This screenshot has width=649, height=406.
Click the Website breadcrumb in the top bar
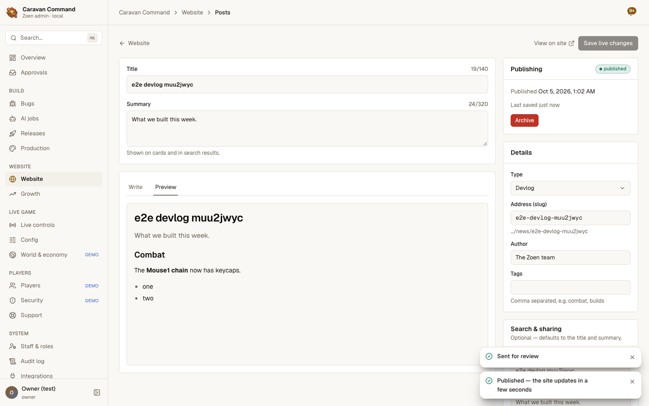(x=192, y=13)
